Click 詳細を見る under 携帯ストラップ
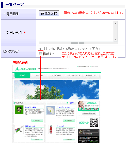Viewport: 127px width, 145px height. pyautogui.click(x=37, y=139)
